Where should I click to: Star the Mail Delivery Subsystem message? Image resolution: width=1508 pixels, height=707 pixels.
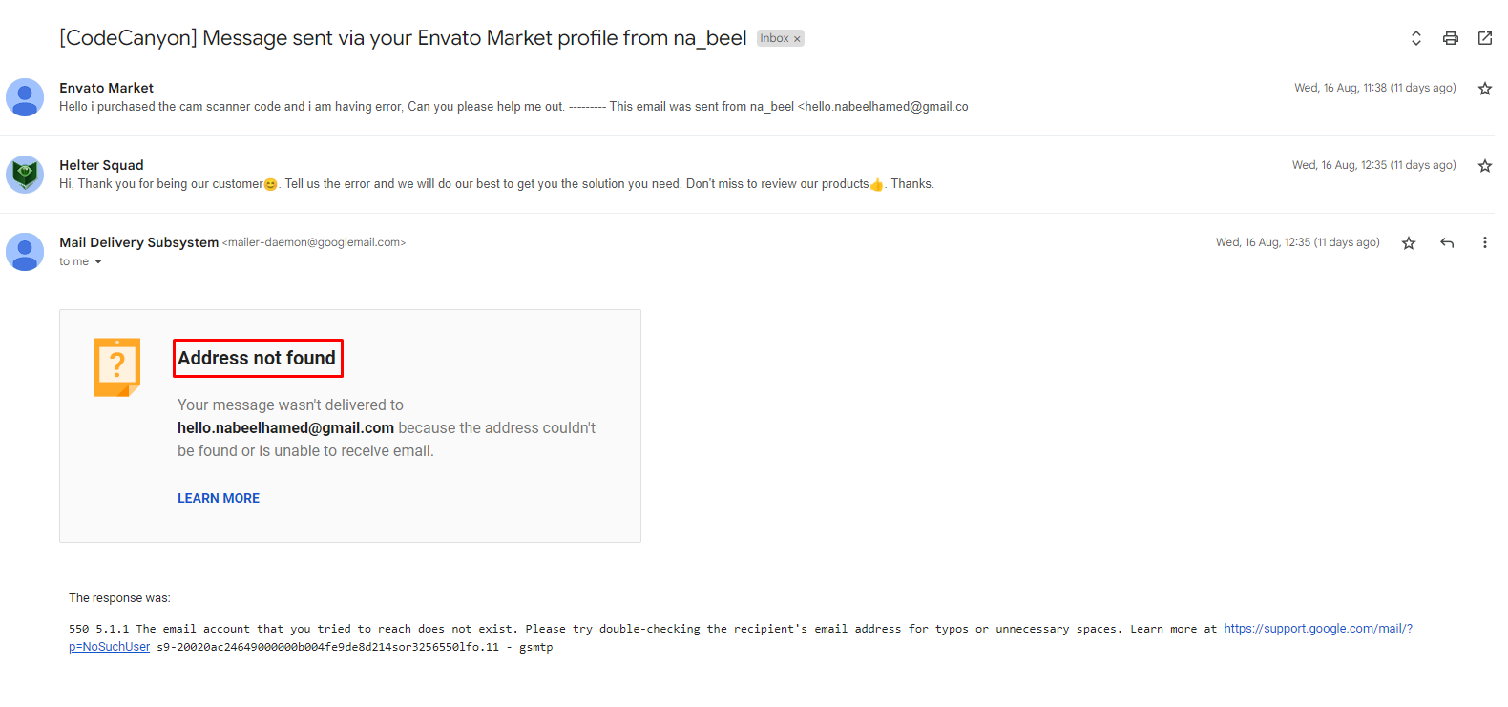(1409, 243)
